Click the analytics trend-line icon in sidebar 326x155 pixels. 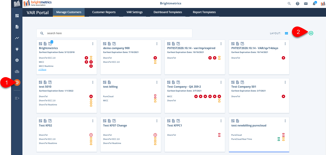[17, 38]
